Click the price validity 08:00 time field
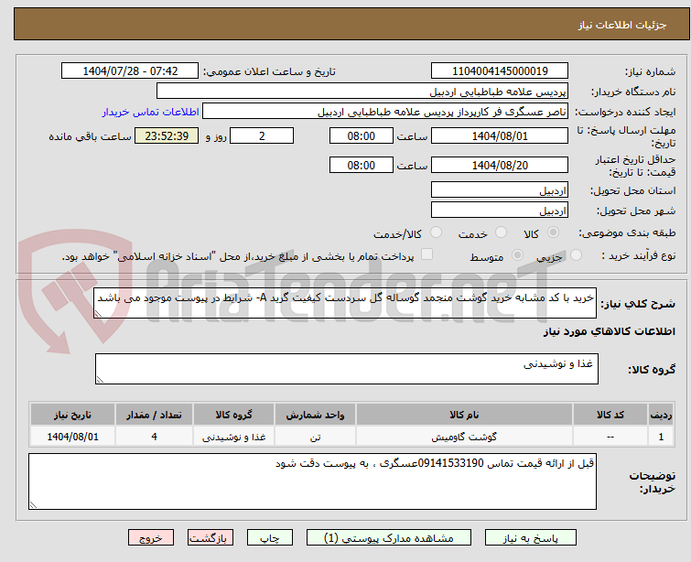691x562 pixels. [x=361, y=166]
